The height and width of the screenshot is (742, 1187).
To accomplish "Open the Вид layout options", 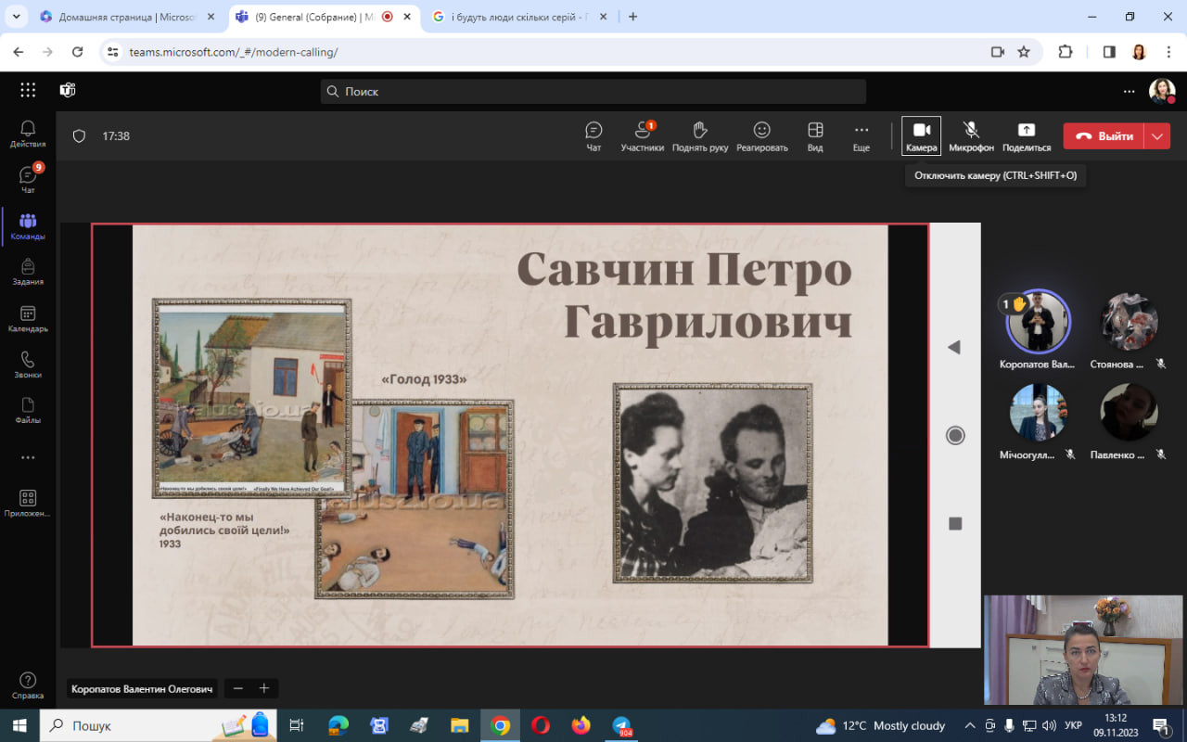I will (x=815, y=135).
